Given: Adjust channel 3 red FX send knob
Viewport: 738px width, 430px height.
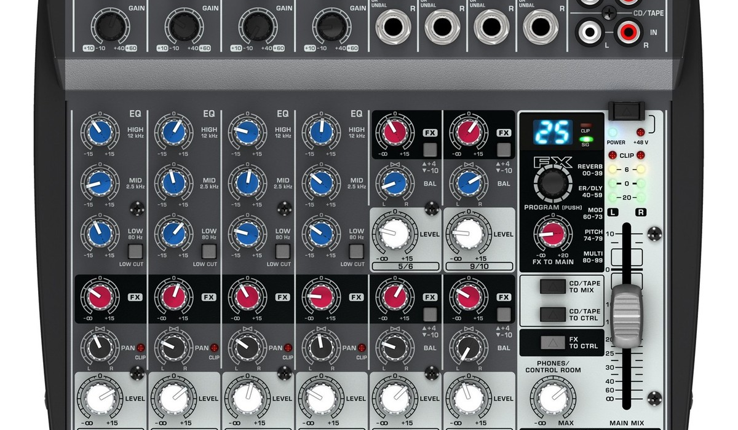Looking at the screenshot, I should pyautogui.click(x=247, y=297).
